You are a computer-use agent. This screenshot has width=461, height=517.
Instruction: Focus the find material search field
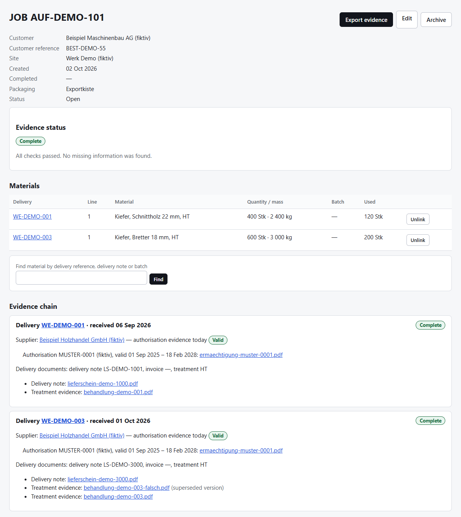pyautogui.click(x=81, y=278)
